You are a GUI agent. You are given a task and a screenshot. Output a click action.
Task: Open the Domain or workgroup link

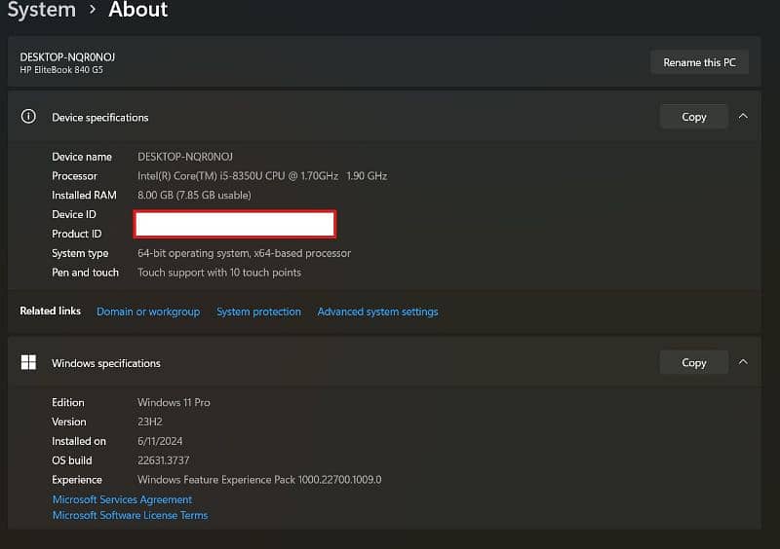[x=148, y=311]
